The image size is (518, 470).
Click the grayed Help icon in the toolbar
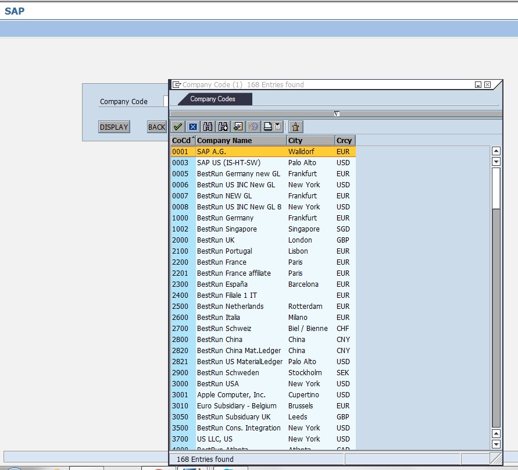[x=253, y=126]
